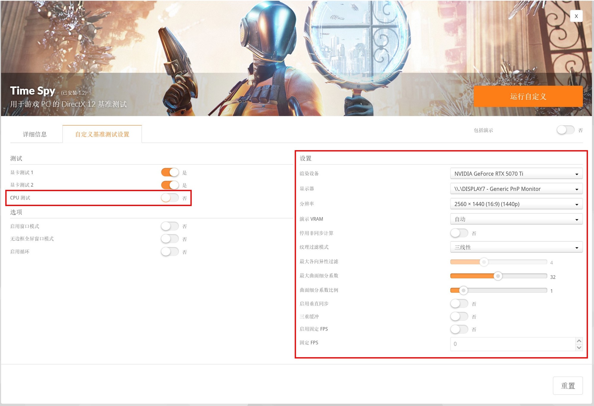The image size is (594, 406).
Task: Close the Time Spy settings panel
Action: (x=576, y=16)
